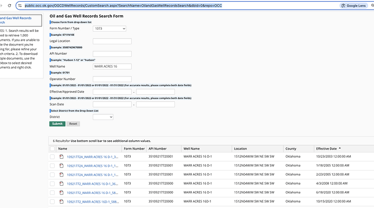Select the URL in the address bar
Image resolution: width=374 pixels, height=208 pixels.
click(x=123, y=5)
